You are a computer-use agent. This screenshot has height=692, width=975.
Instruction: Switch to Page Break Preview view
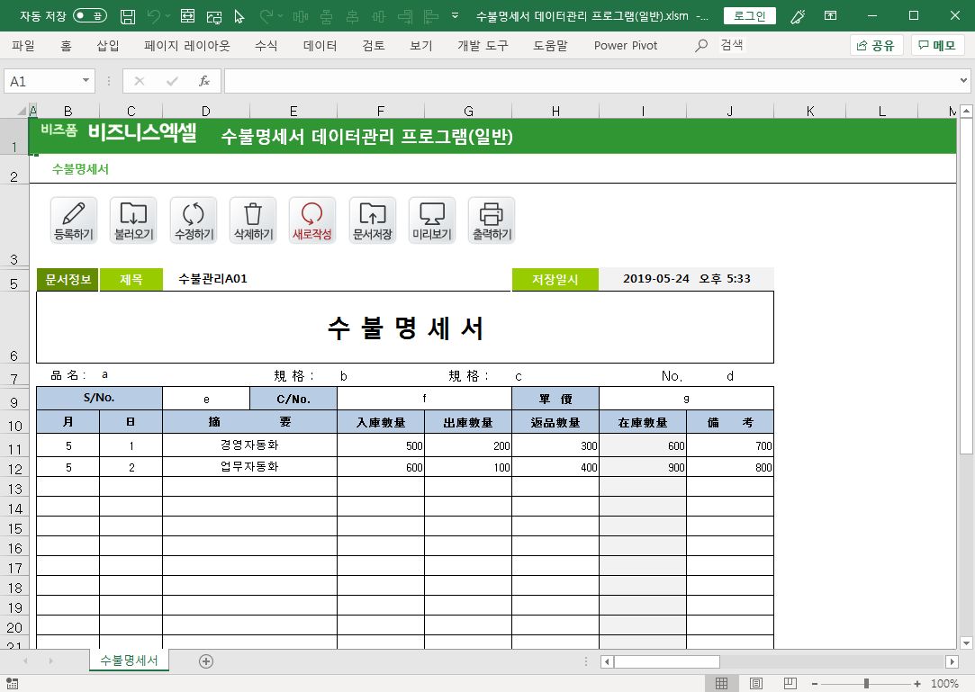[x=790, y=684]
